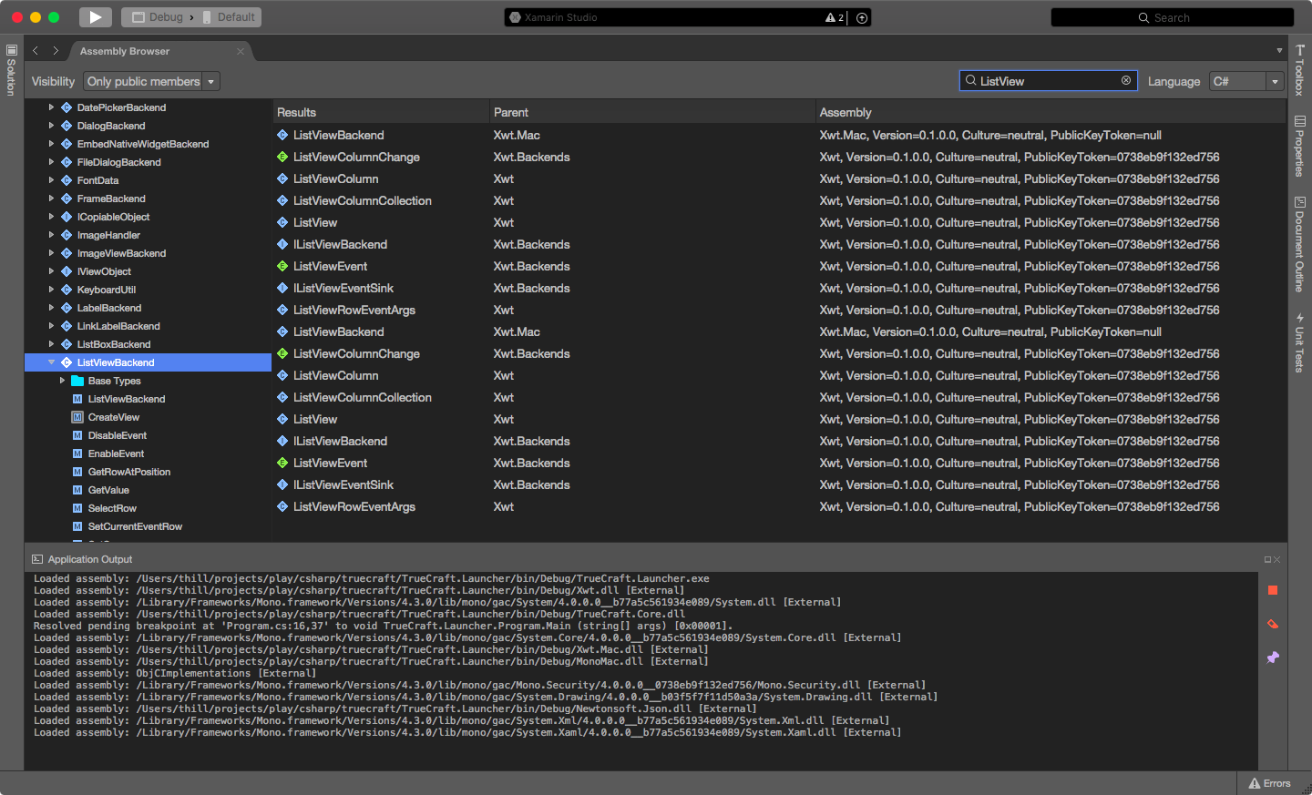
Task: Click the Xamarin Studio status area
Action: (688, 17)
